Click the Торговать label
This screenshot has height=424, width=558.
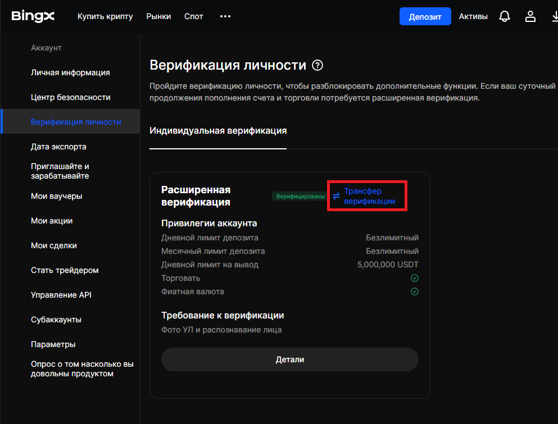180,278
